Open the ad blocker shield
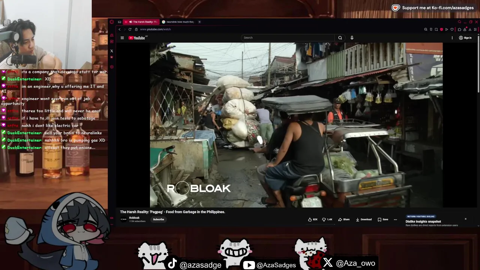The image size is (480, 270). pos(441,29)
